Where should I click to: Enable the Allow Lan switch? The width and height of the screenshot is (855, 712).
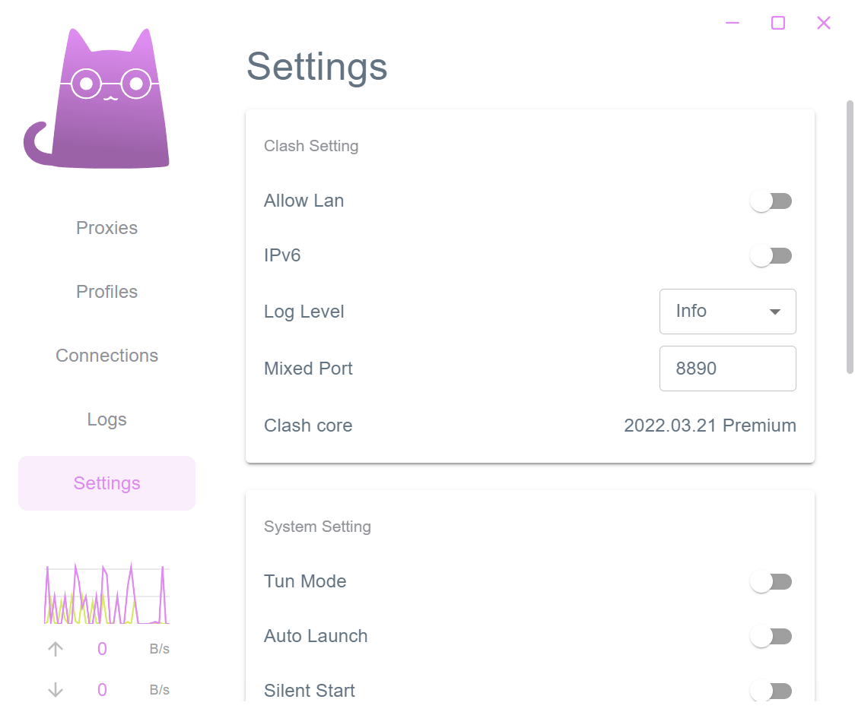click(x=771, y=201)
